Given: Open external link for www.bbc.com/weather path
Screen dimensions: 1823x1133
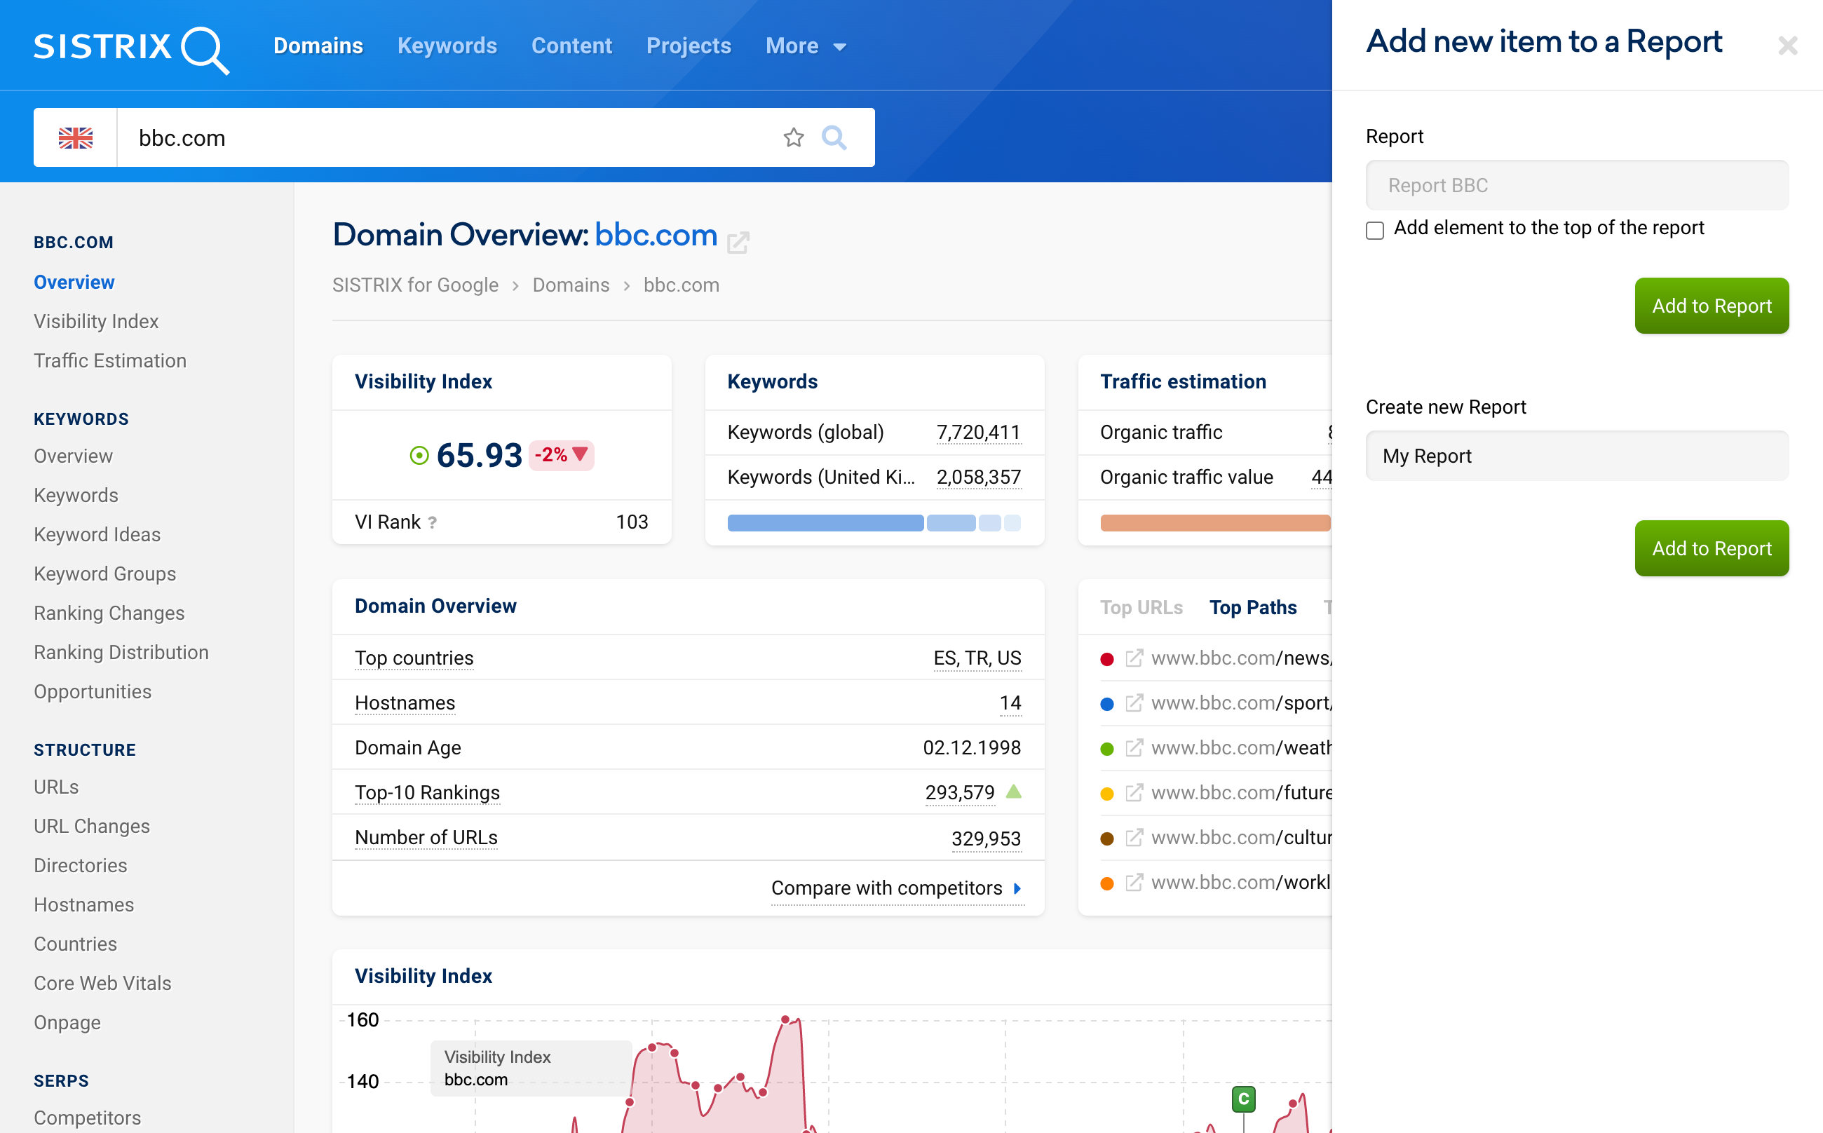Looking at the screenshot, I should click(1134, 748).
